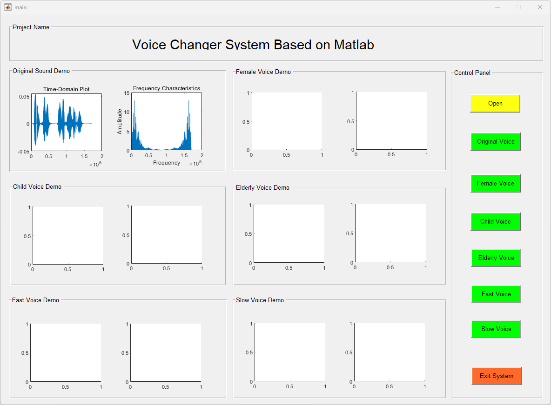Click the Frequency Characteristics spectrum plot
The width and height of the screenshot is (551, 405).
point(167,121)
